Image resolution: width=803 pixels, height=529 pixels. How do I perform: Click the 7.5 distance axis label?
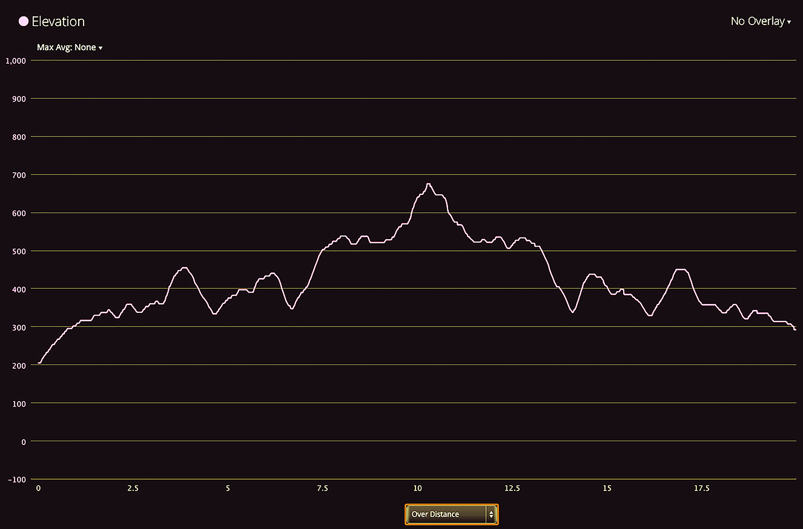click(322, 488)
